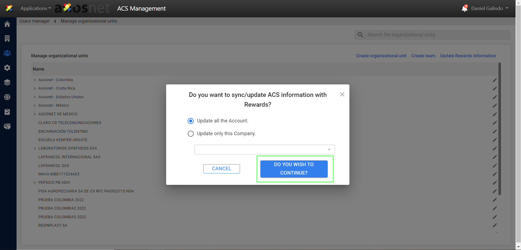Expand the PEPSICO PB ADIV node
521x250 pixels.
35,183
